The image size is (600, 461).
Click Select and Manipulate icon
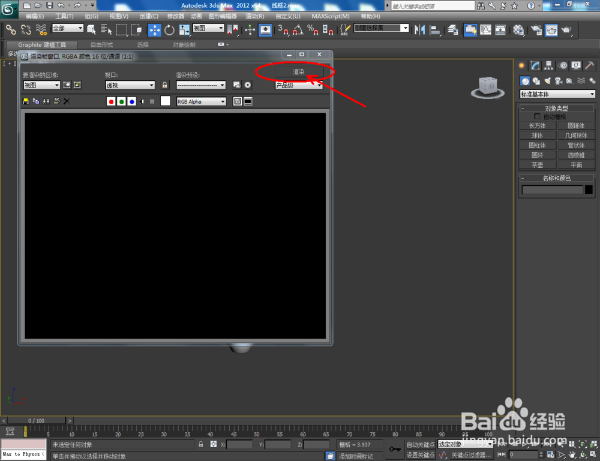tap(250, 29)
